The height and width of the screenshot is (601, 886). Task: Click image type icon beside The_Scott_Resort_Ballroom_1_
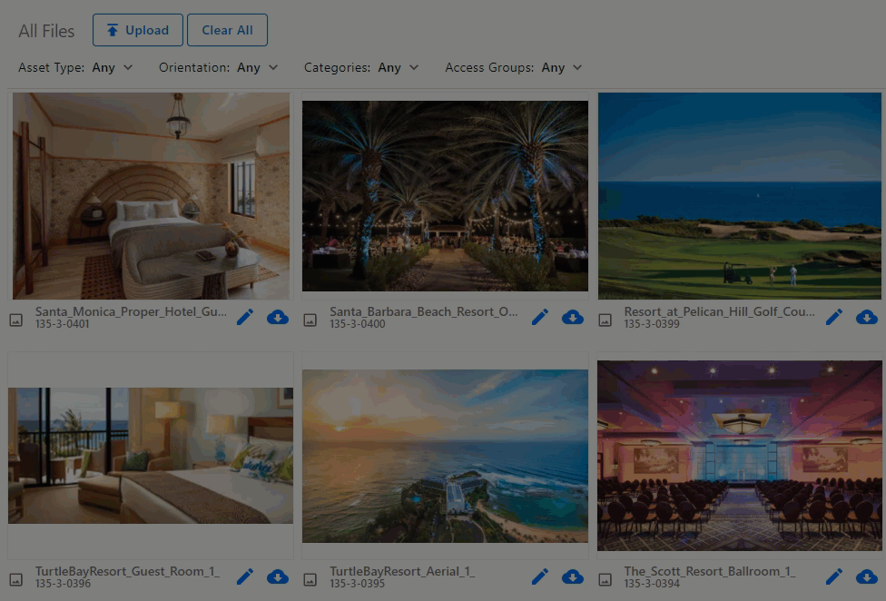pyautogui.click(x=605, y=580)
